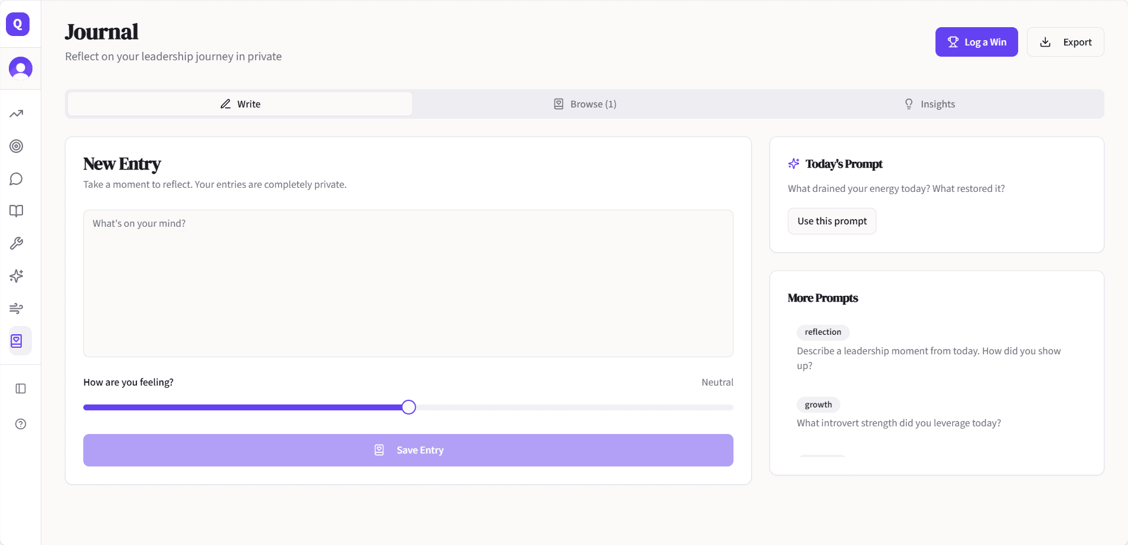Click the purple Q app logo
This screenshot has height=545, width=1128.
click(x=18, y=24)
